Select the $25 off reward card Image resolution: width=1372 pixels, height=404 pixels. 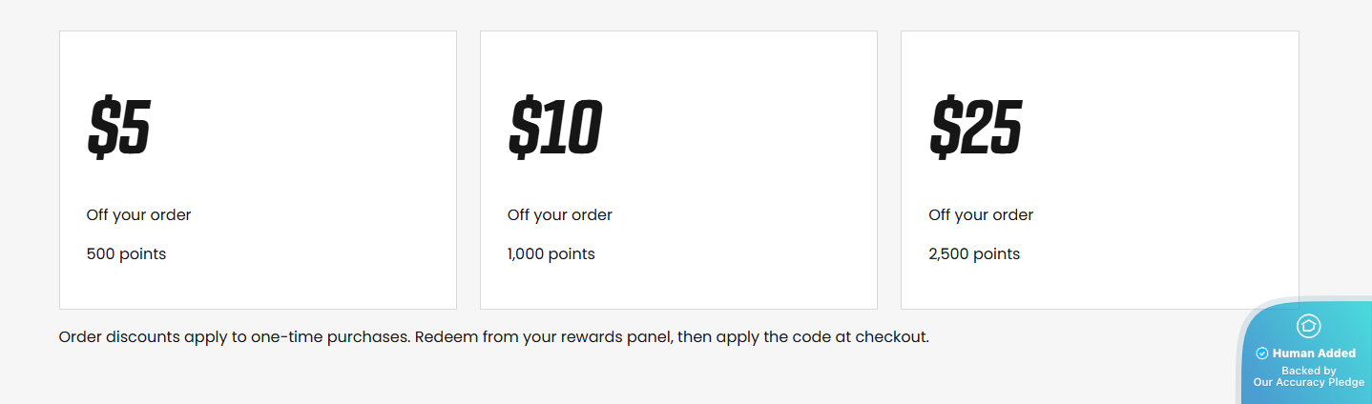[x=1099, y=170]
